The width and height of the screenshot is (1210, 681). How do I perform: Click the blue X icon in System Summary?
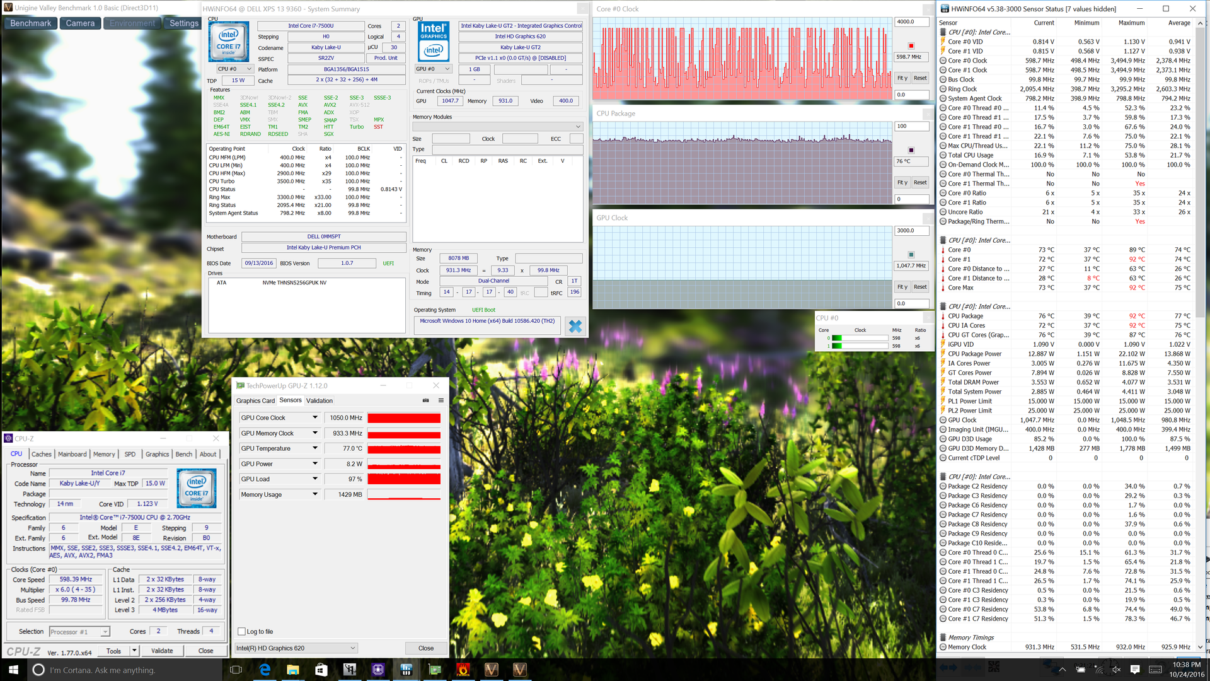(575, 326)
